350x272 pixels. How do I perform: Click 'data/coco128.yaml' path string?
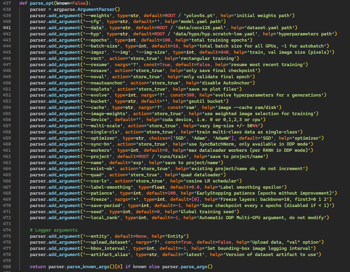[201, 28]
